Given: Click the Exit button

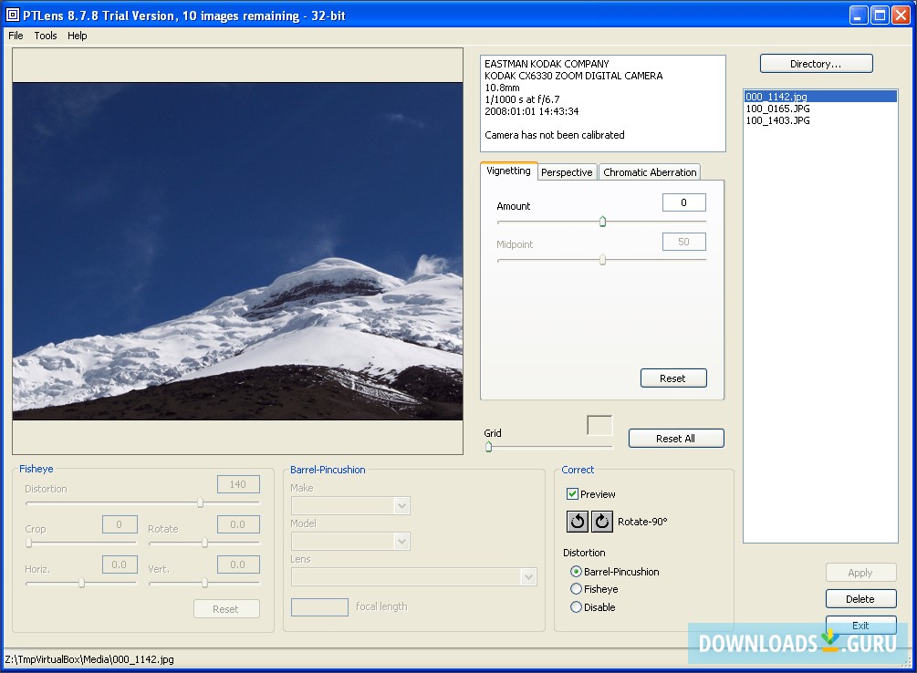Looking at the screenshot, I should pos(860,625).
